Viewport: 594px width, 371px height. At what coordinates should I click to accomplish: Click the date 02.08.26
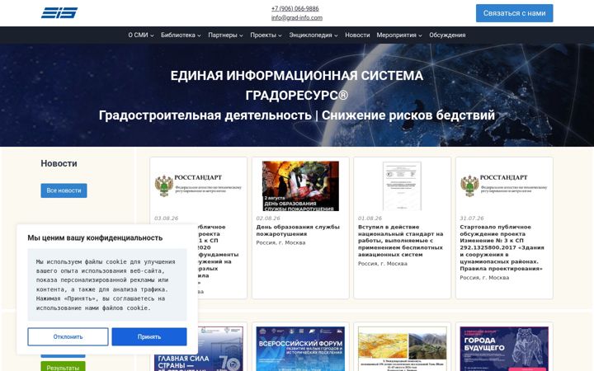tap(268, 218)
